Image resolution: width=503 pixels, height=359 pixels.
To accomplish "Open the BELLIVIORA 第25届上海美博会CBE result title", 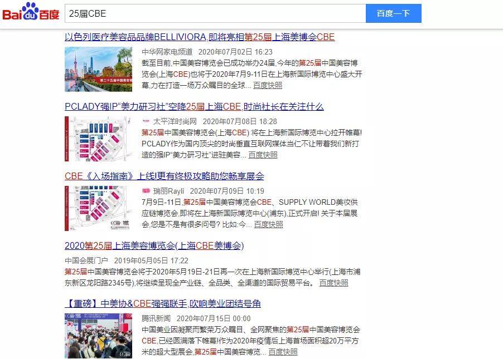I will [200, 37].
